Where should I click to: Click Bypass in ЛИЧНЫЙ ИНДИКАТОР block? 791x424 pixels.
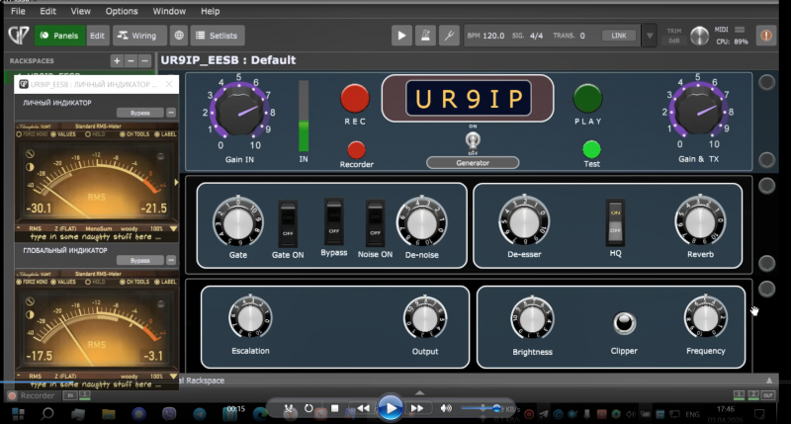click(139, 113)
